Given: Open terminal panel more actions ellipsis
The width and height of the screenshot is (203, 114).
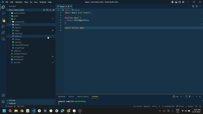Looking at the screenshot, I should [x=193, y=97].
